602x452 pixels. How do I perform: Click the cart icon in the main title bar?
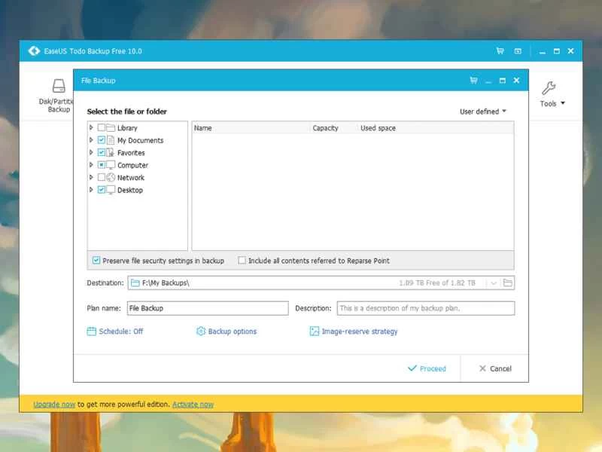coord(499,50)
